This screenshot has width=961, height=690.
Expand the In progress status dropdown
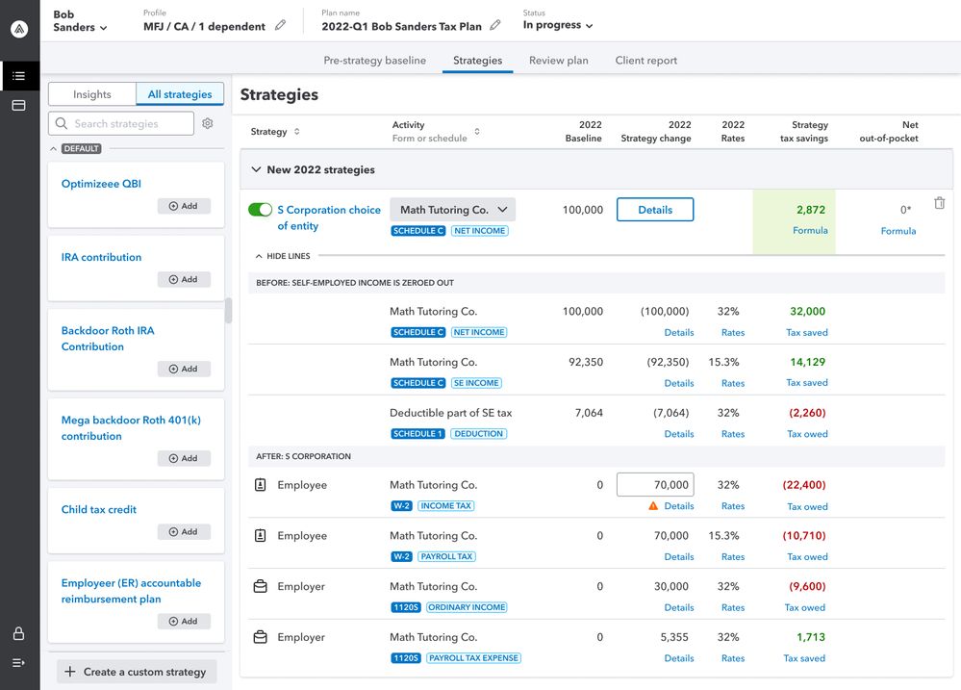[x=558, y=26]
